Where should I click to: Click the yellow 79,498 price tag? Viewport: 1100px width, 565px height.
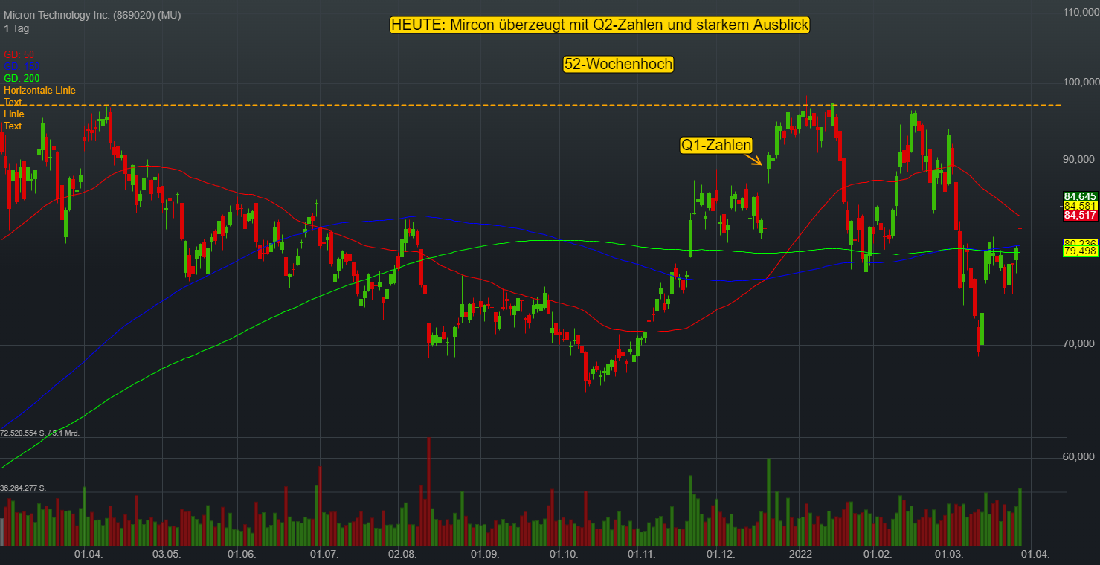pos(1081,251)
